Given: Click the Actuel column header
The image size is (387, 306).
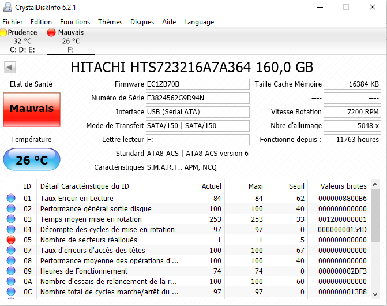Looking at the screenshot, I should point(204,186).
